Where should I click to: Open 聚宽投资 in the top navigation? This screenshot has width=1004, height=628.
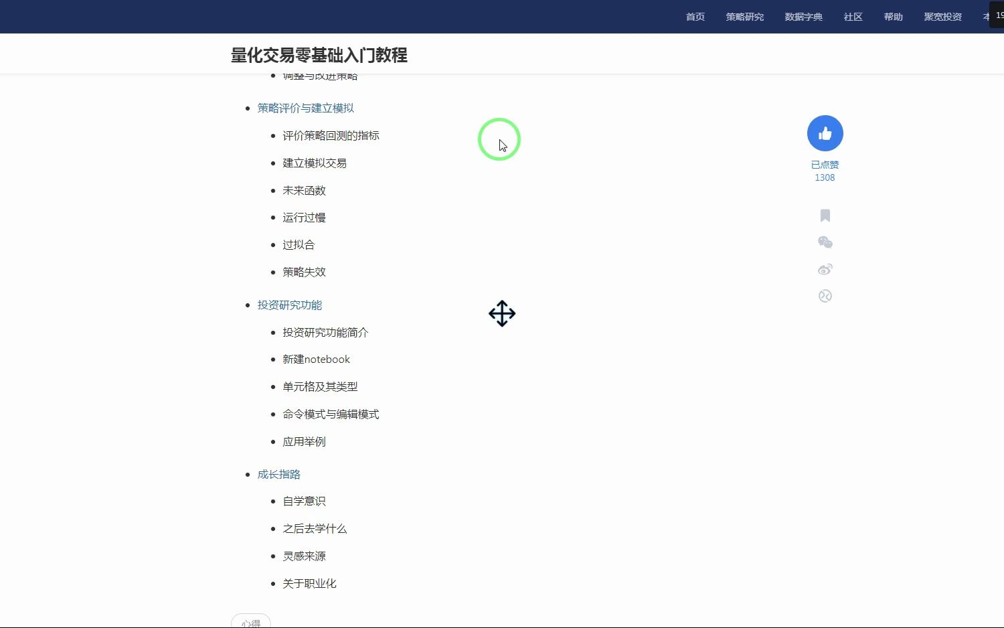[x=943, y=17]
